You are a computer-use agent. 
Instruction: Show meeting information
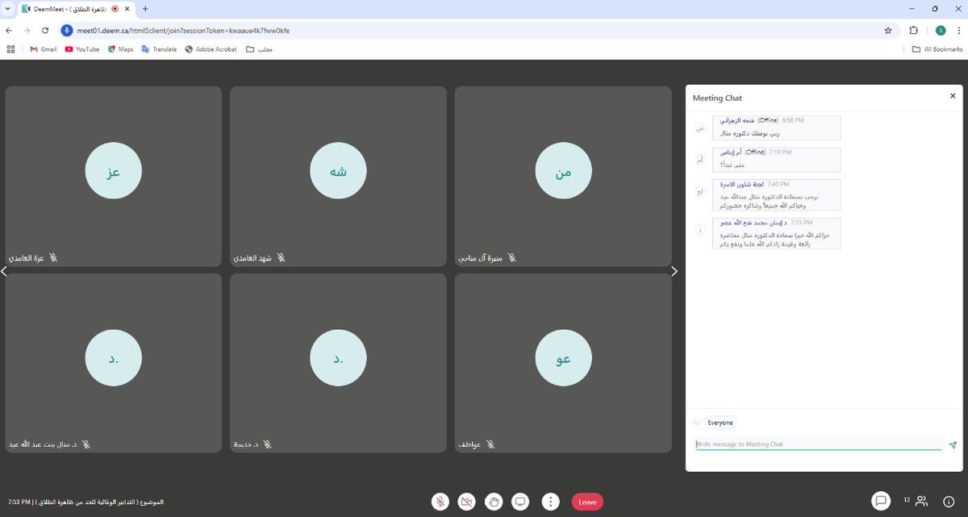coord(949,501)
